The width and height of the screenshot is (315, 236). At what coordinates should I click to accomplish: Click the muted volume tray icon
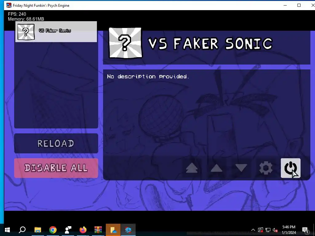tap(275, 230)
